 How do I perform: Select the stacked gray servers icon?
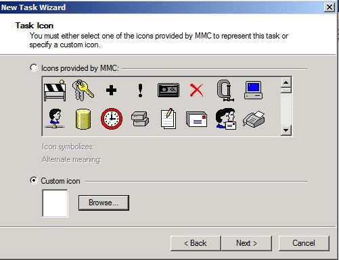click(140, 119)
